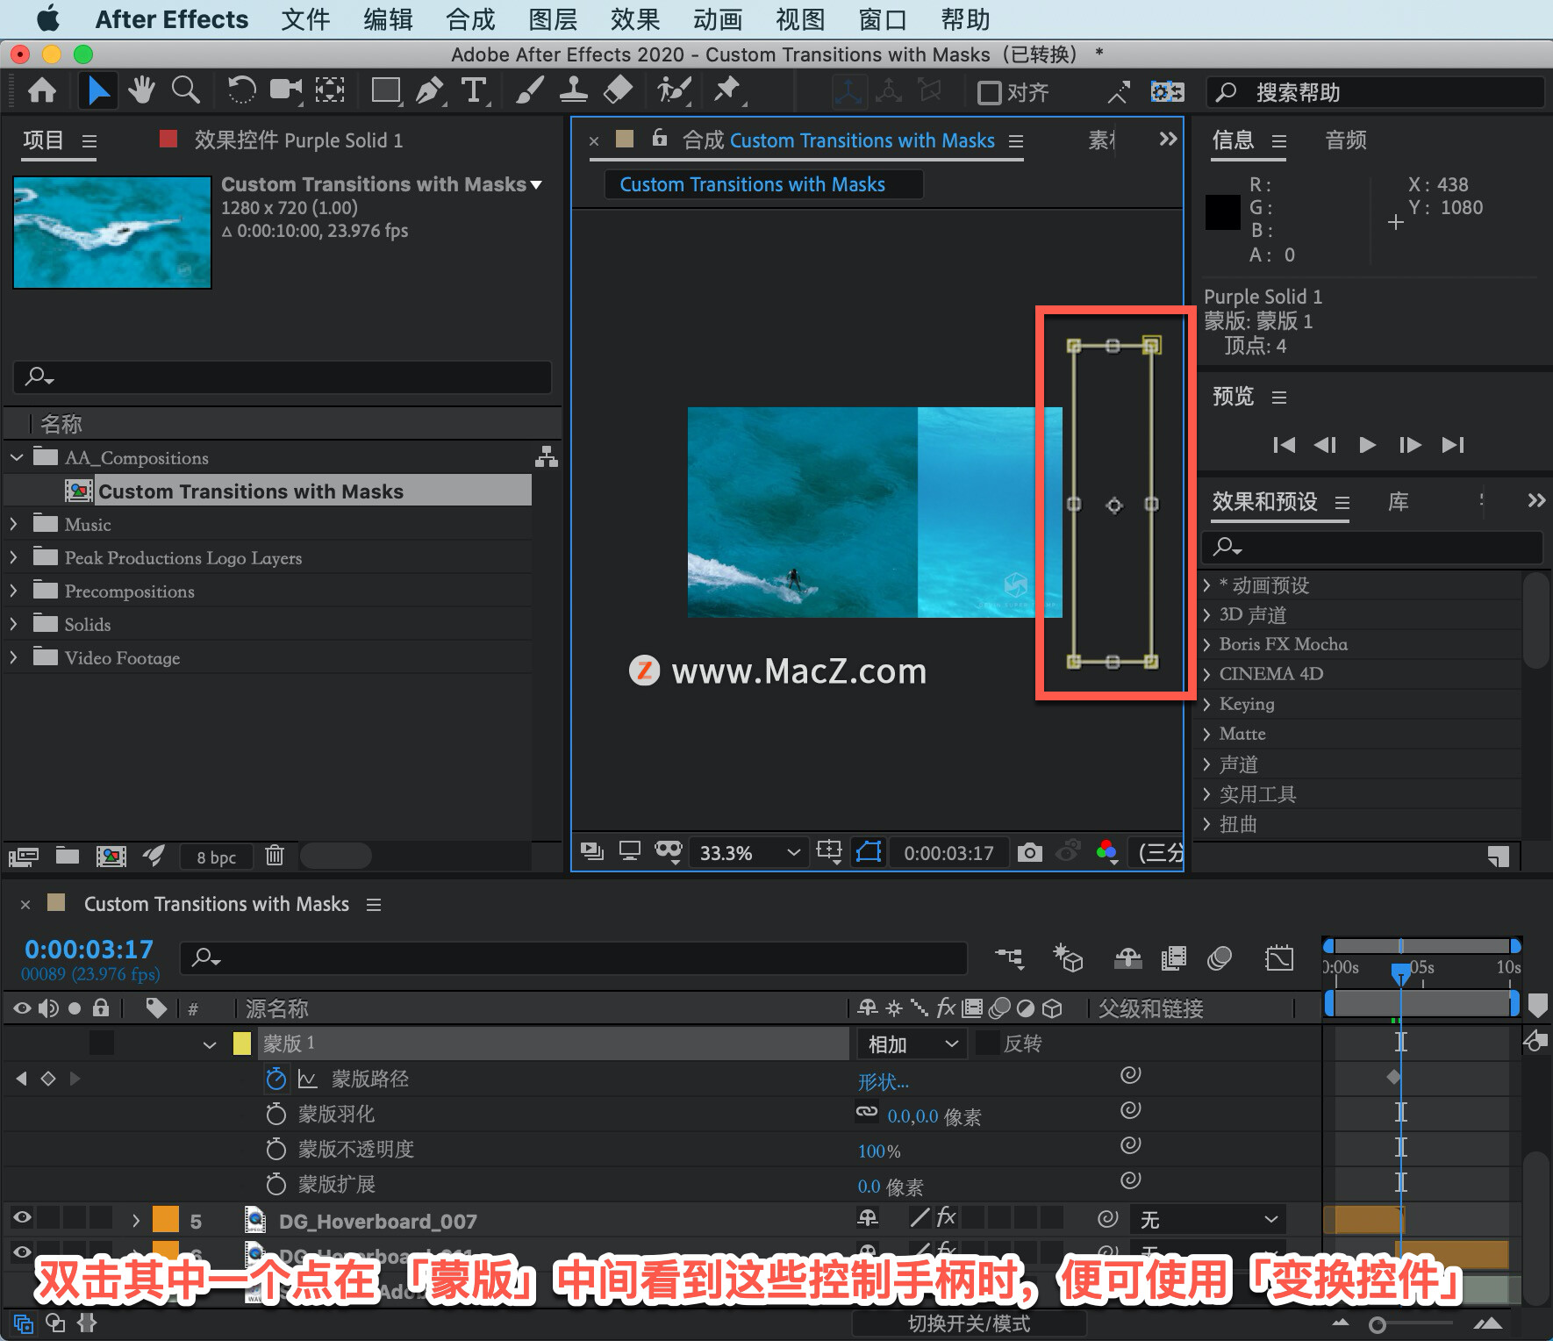Screen dimensions: 1553x1341
Task: Create a new folder in Project panel
Action: [x=68, y=856]
